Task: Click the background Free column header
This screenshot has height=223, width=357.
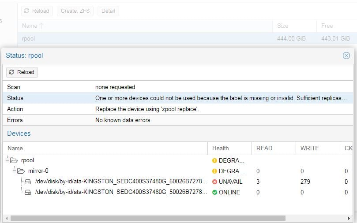Action: point(337,26)
